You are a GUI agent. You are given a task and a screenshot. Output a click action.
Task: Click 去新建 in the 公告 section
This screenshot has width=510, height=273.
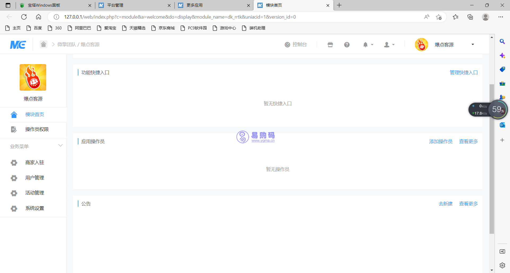pos(445,204)
